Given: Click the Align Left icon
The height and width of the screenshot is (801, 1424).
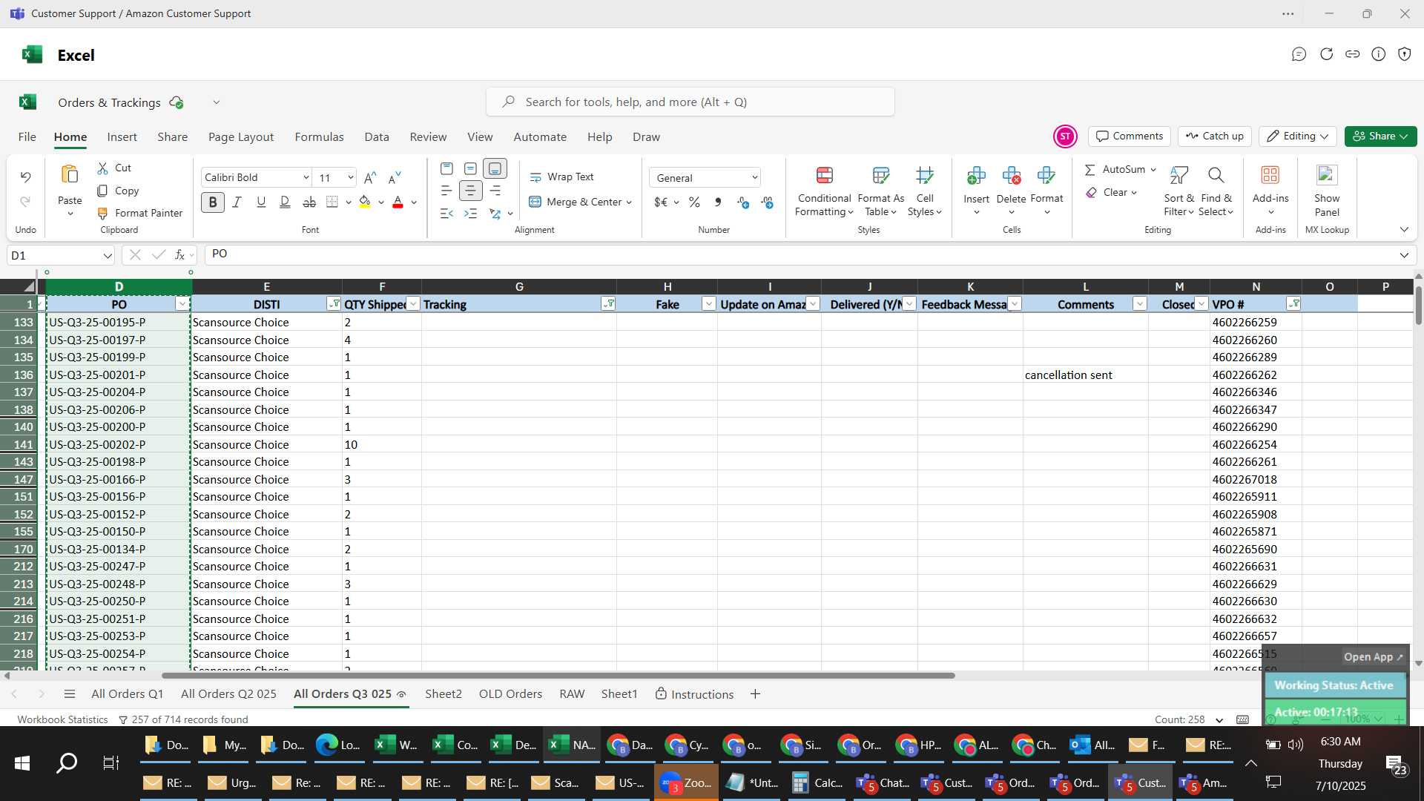Looking at the screenshot, I should click(x=446, y=191).
